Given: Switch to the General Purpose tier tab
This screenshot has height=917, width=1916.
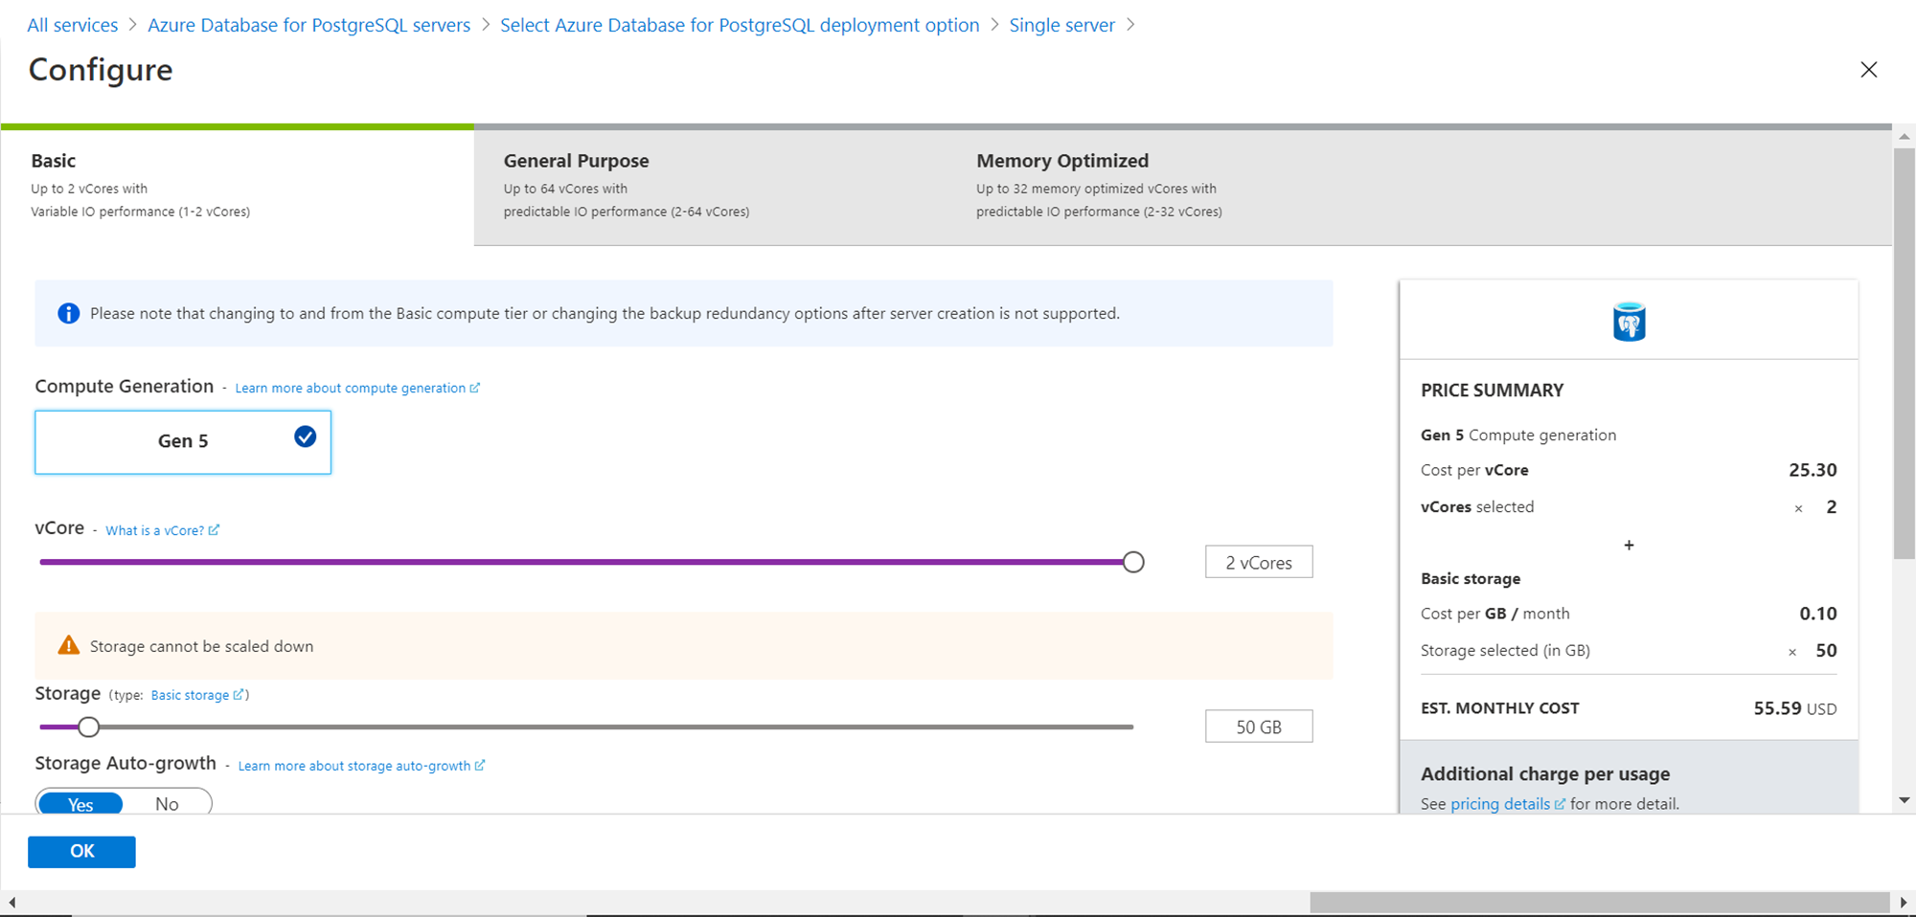Looking at the screenshot, I should pyautogui.click(x=709, y=185).
